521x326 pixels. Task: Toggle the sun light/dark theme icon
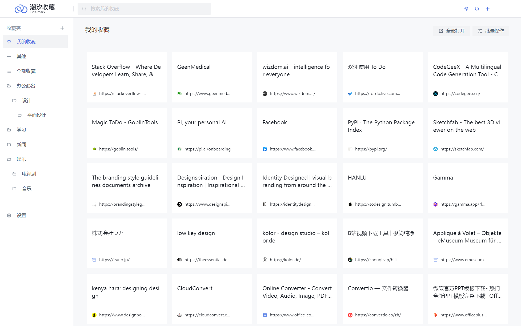pyautogui.click(x=466, y=9)
